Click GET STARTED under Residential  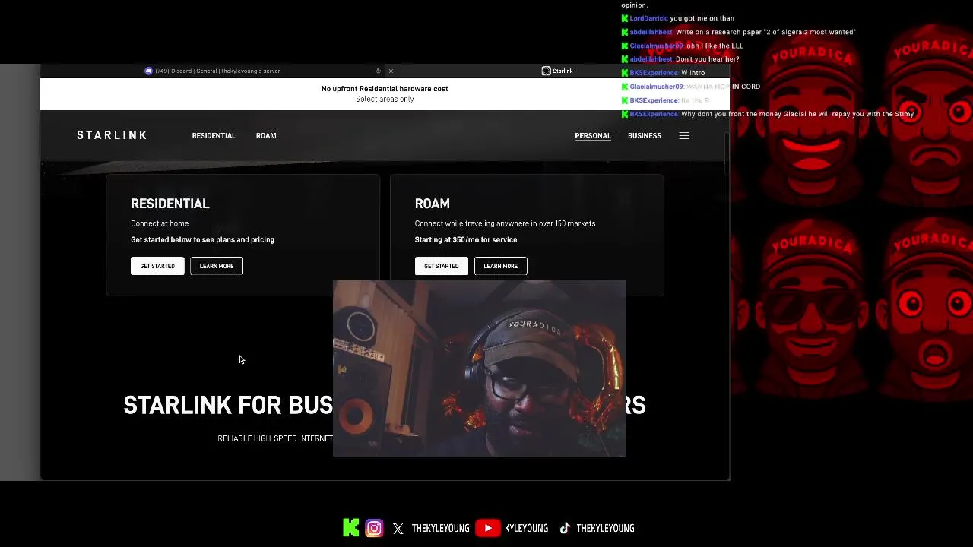point(157,266)
